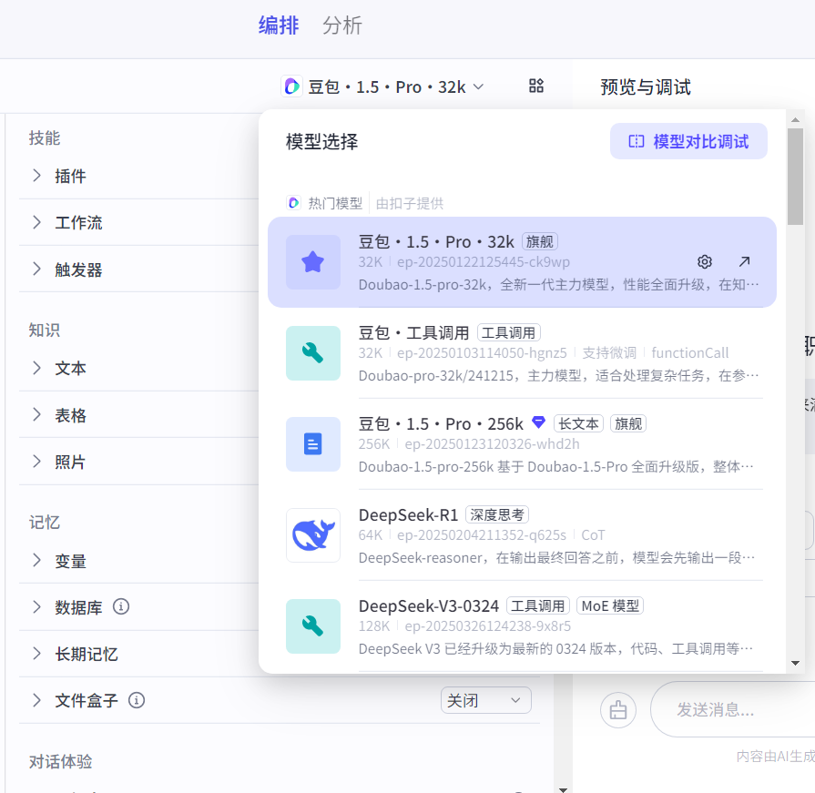Open arrow link icon for 豆包·1.5·Pro·32k
The image size is (815, 793).
[x=744, y=261]
